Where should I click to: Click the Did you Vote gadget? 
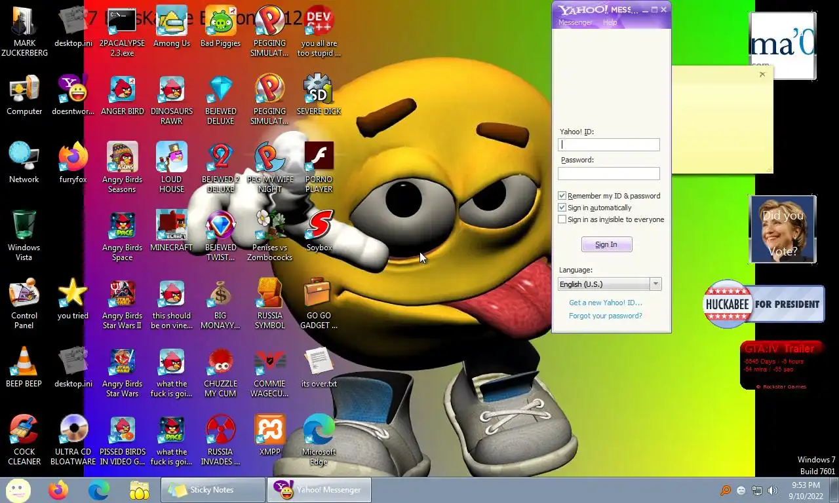[783, 229]
